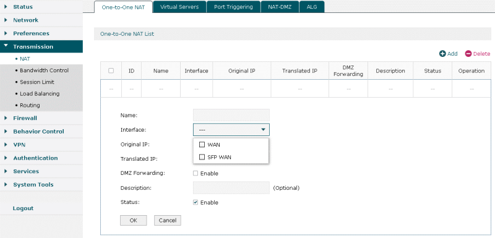Open the NAT-DMZ tab

click(x=280, y=7)
